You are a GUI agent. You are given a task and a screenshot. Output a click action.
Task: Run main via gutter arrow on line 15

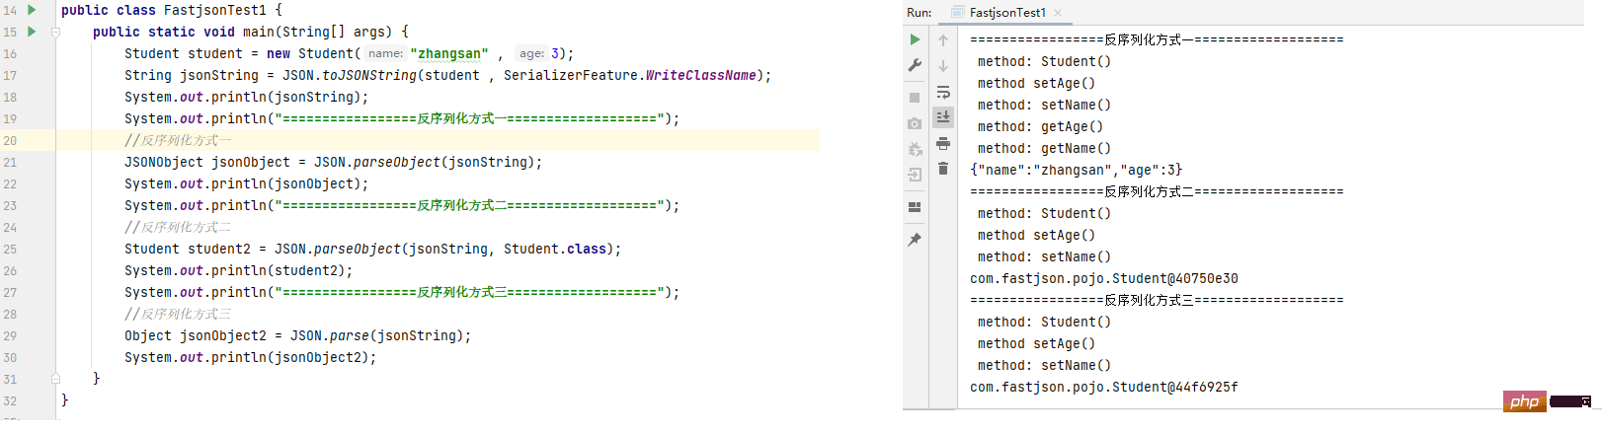click(x=32, y=32)
